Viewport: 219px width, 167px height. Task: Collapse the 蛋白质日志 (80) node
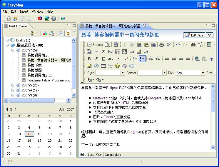click(7, 45)
